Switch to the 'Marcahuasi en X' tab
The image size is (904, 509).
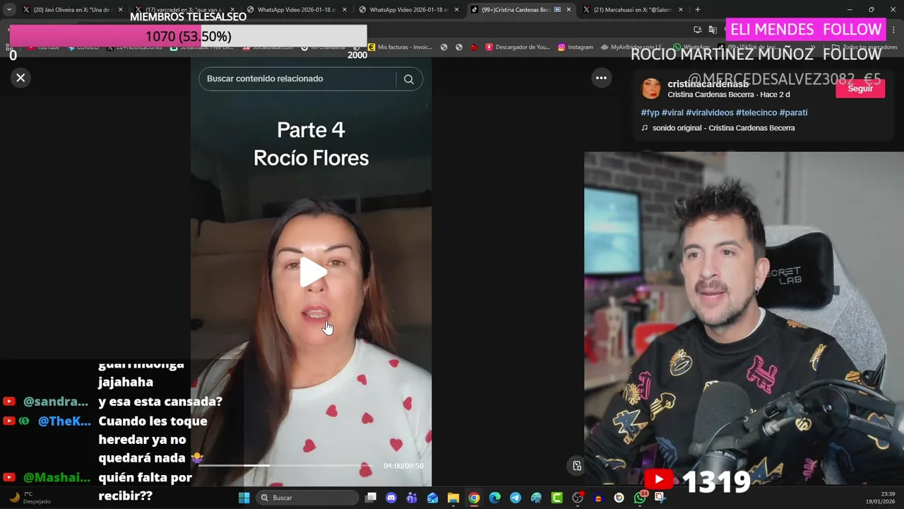[x=633, y=10]
